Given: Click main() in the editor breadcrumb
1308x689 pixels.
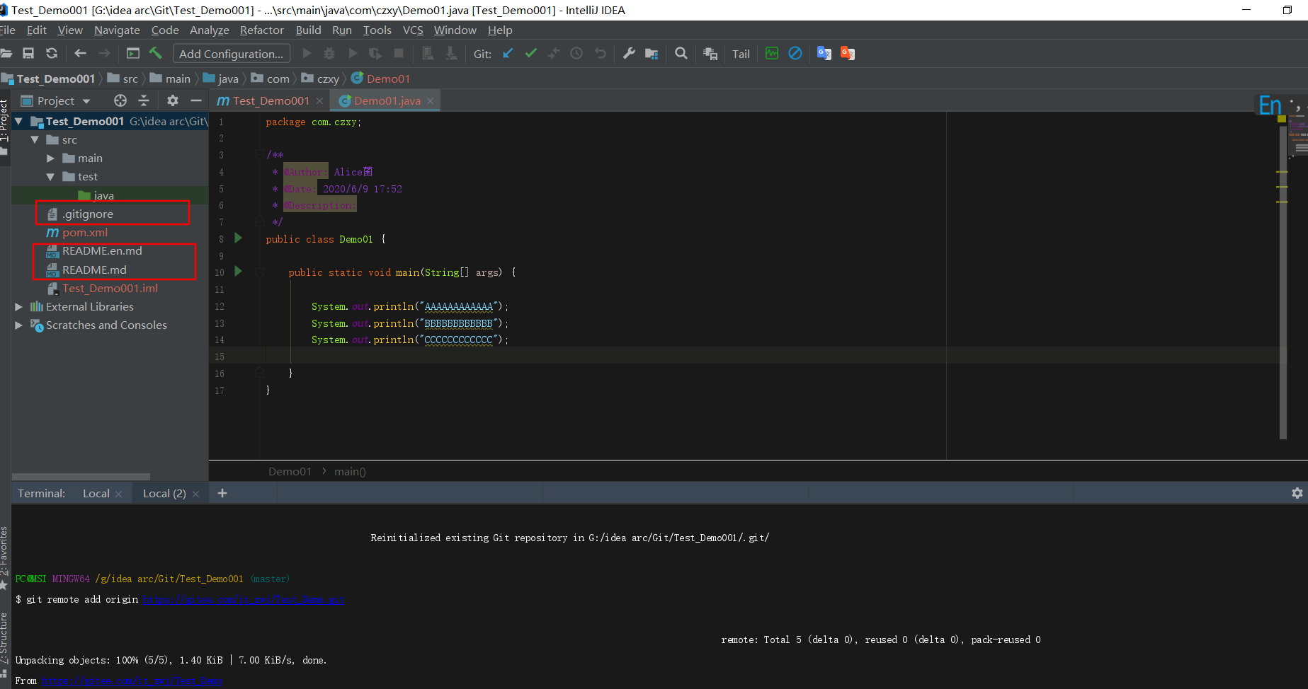Looking at the screenshot, I should pyautogui.click(x=350, y=471).
